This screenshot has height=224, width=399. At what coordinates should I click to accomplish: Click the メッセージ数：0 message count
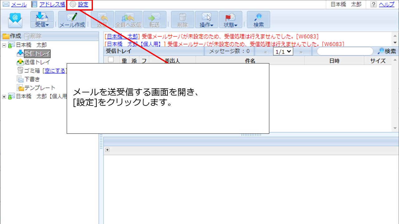(229, 51)
